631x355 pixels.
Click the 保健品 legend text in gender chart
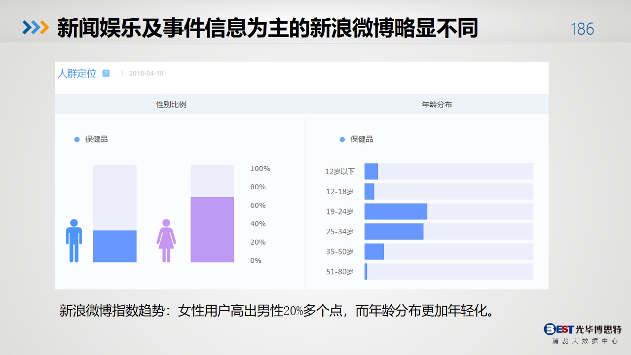point(96,140)
